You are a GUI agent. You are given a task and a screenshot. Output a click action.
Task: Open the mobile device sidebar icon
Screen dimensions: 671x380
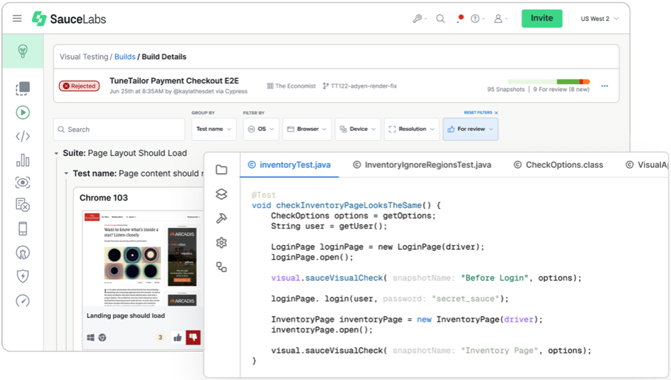(23, 228)
